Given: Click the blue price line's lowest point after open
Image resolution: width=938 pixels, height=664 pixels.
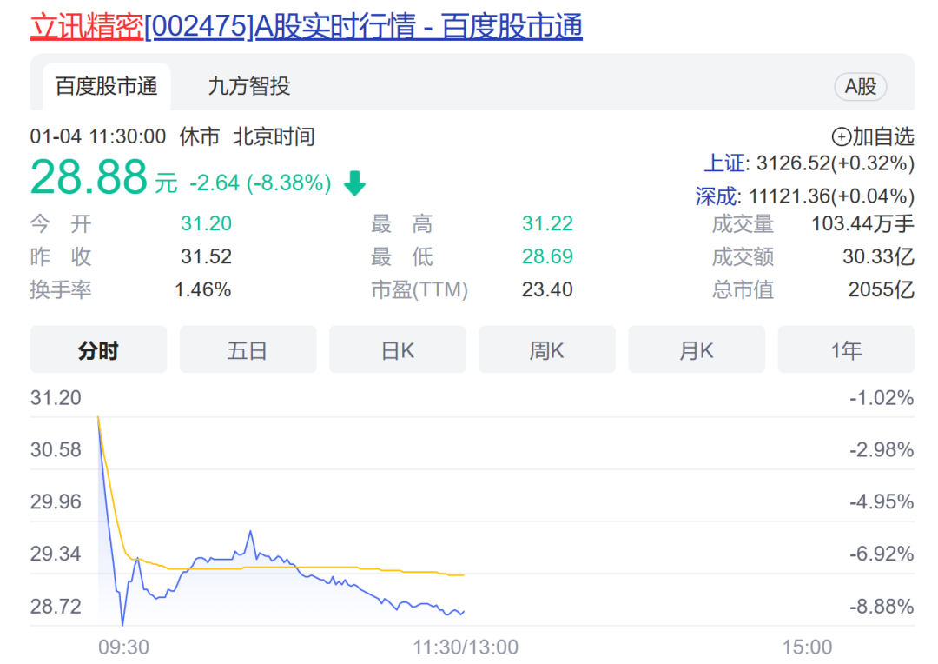Looking at the screenshot, I should pos(122,624).
